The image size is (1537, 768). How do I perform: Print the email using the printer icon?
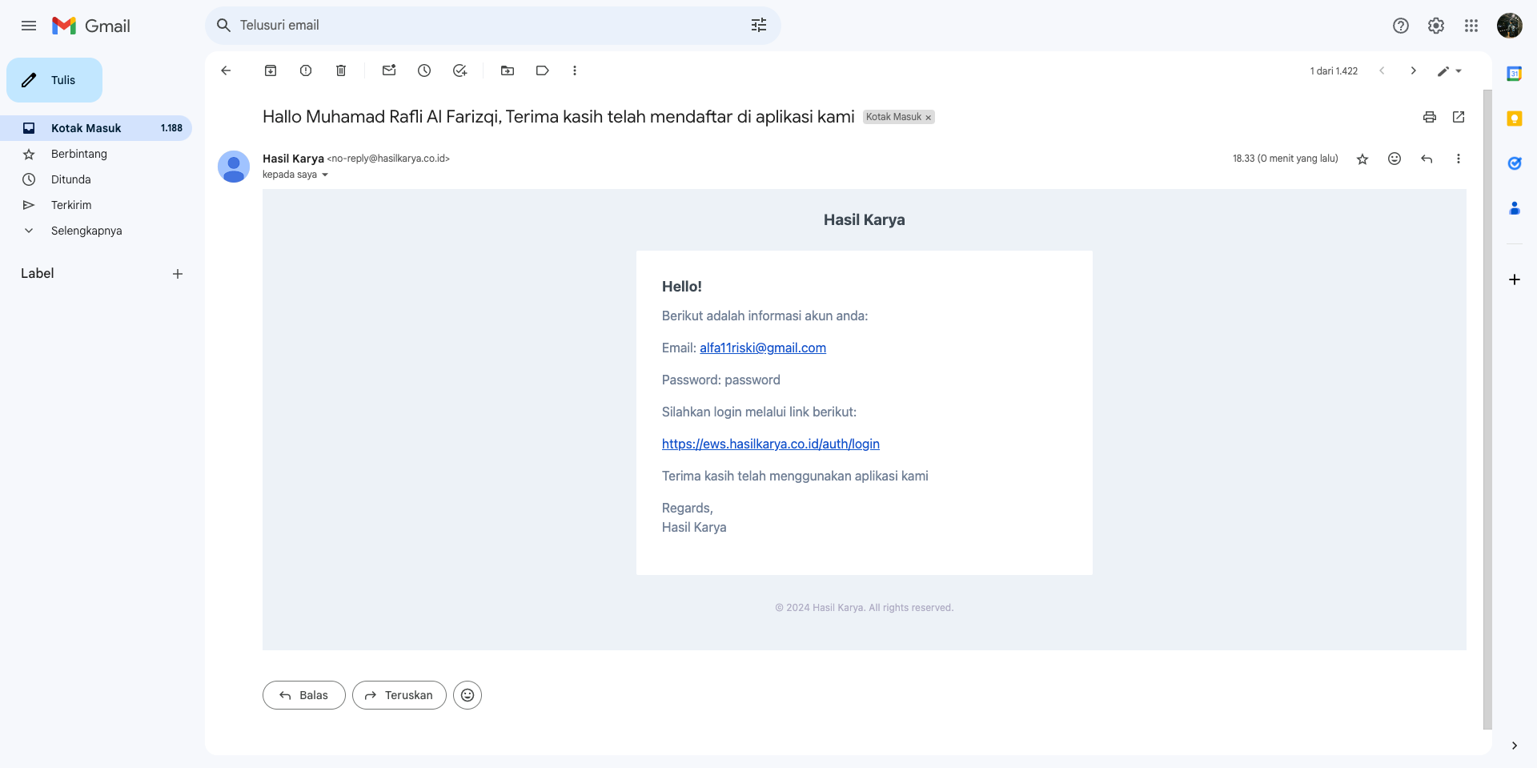pyautogui.click(x=1430, y=117)
